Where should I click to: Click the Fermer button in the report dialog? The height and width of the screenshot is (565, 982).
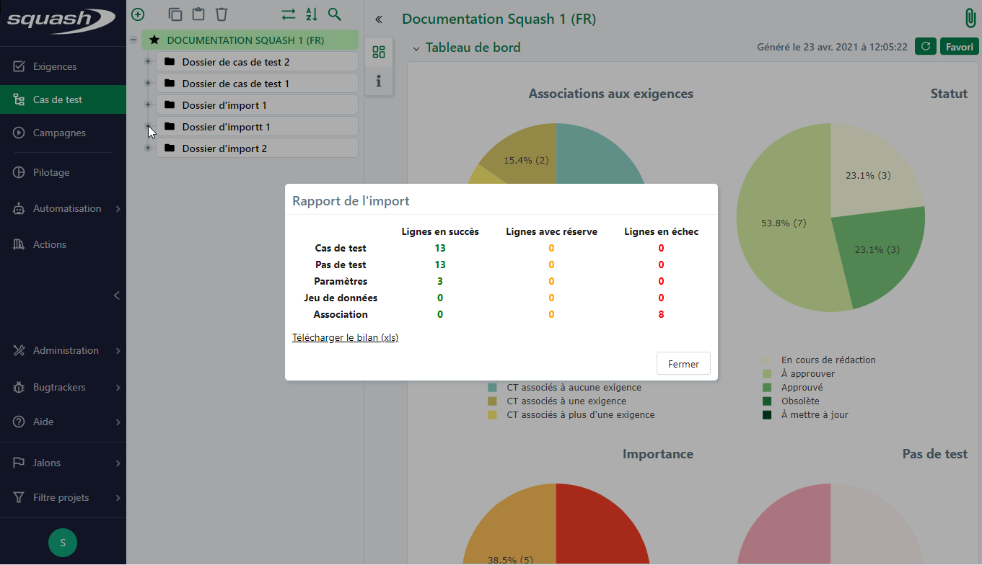683,363
